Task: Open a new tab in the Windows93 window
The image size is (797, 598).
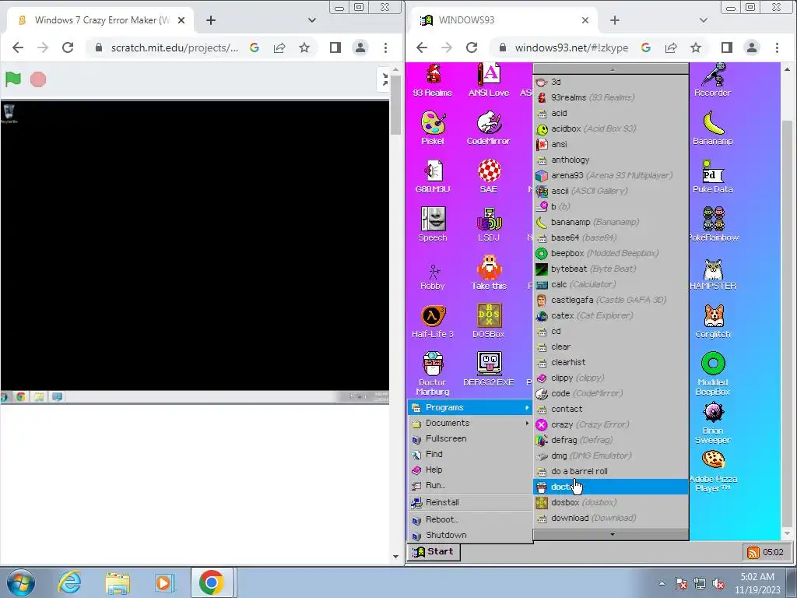Action: 615,20
